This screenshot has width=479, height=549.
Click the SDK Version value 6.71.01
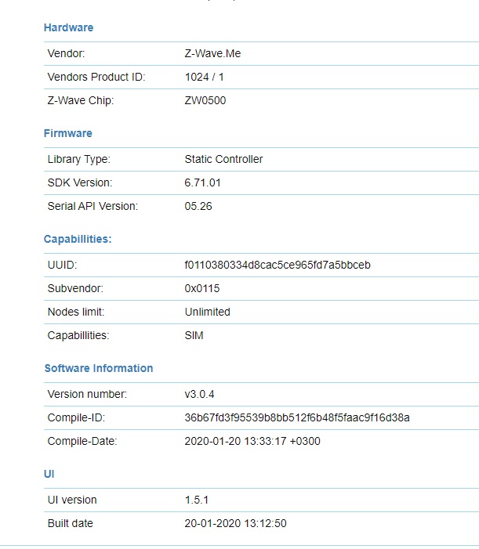point(204,182)
